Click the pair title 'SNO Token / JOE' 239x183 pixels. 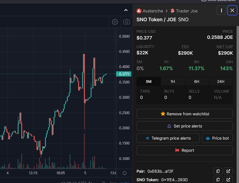coord(156,20)
